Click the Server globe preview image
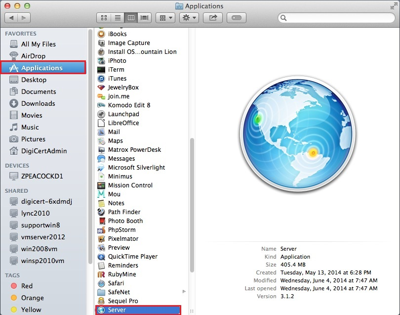The image size is (400, 315). (297, 134)
